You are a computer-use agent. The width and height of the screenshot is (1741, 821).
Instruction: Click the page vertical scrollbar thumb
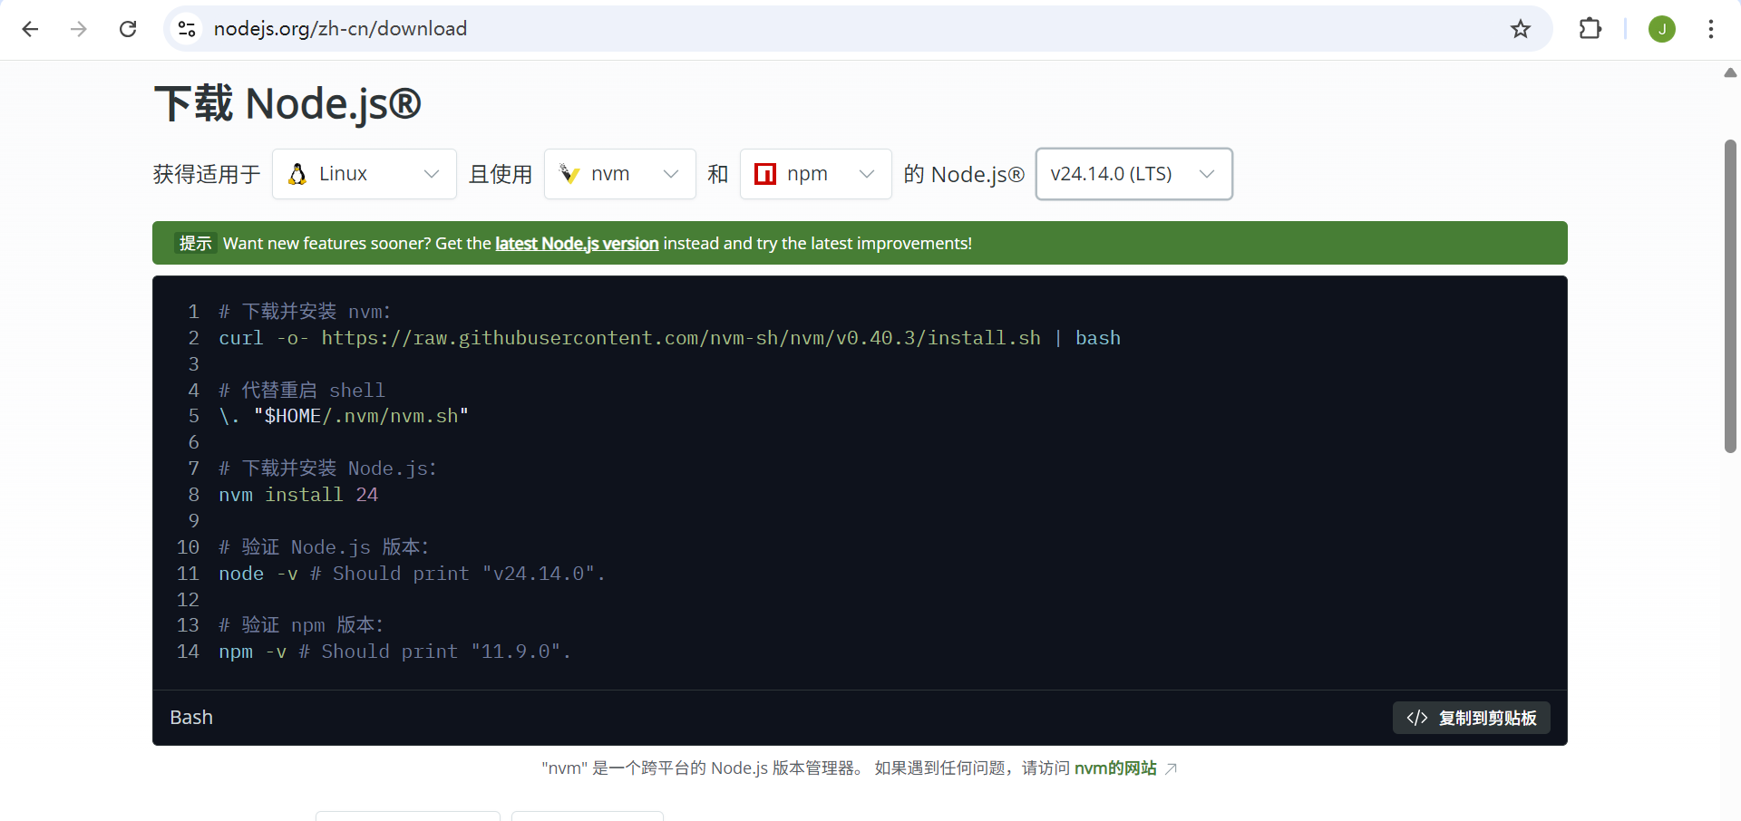(x=1730, y=296)
